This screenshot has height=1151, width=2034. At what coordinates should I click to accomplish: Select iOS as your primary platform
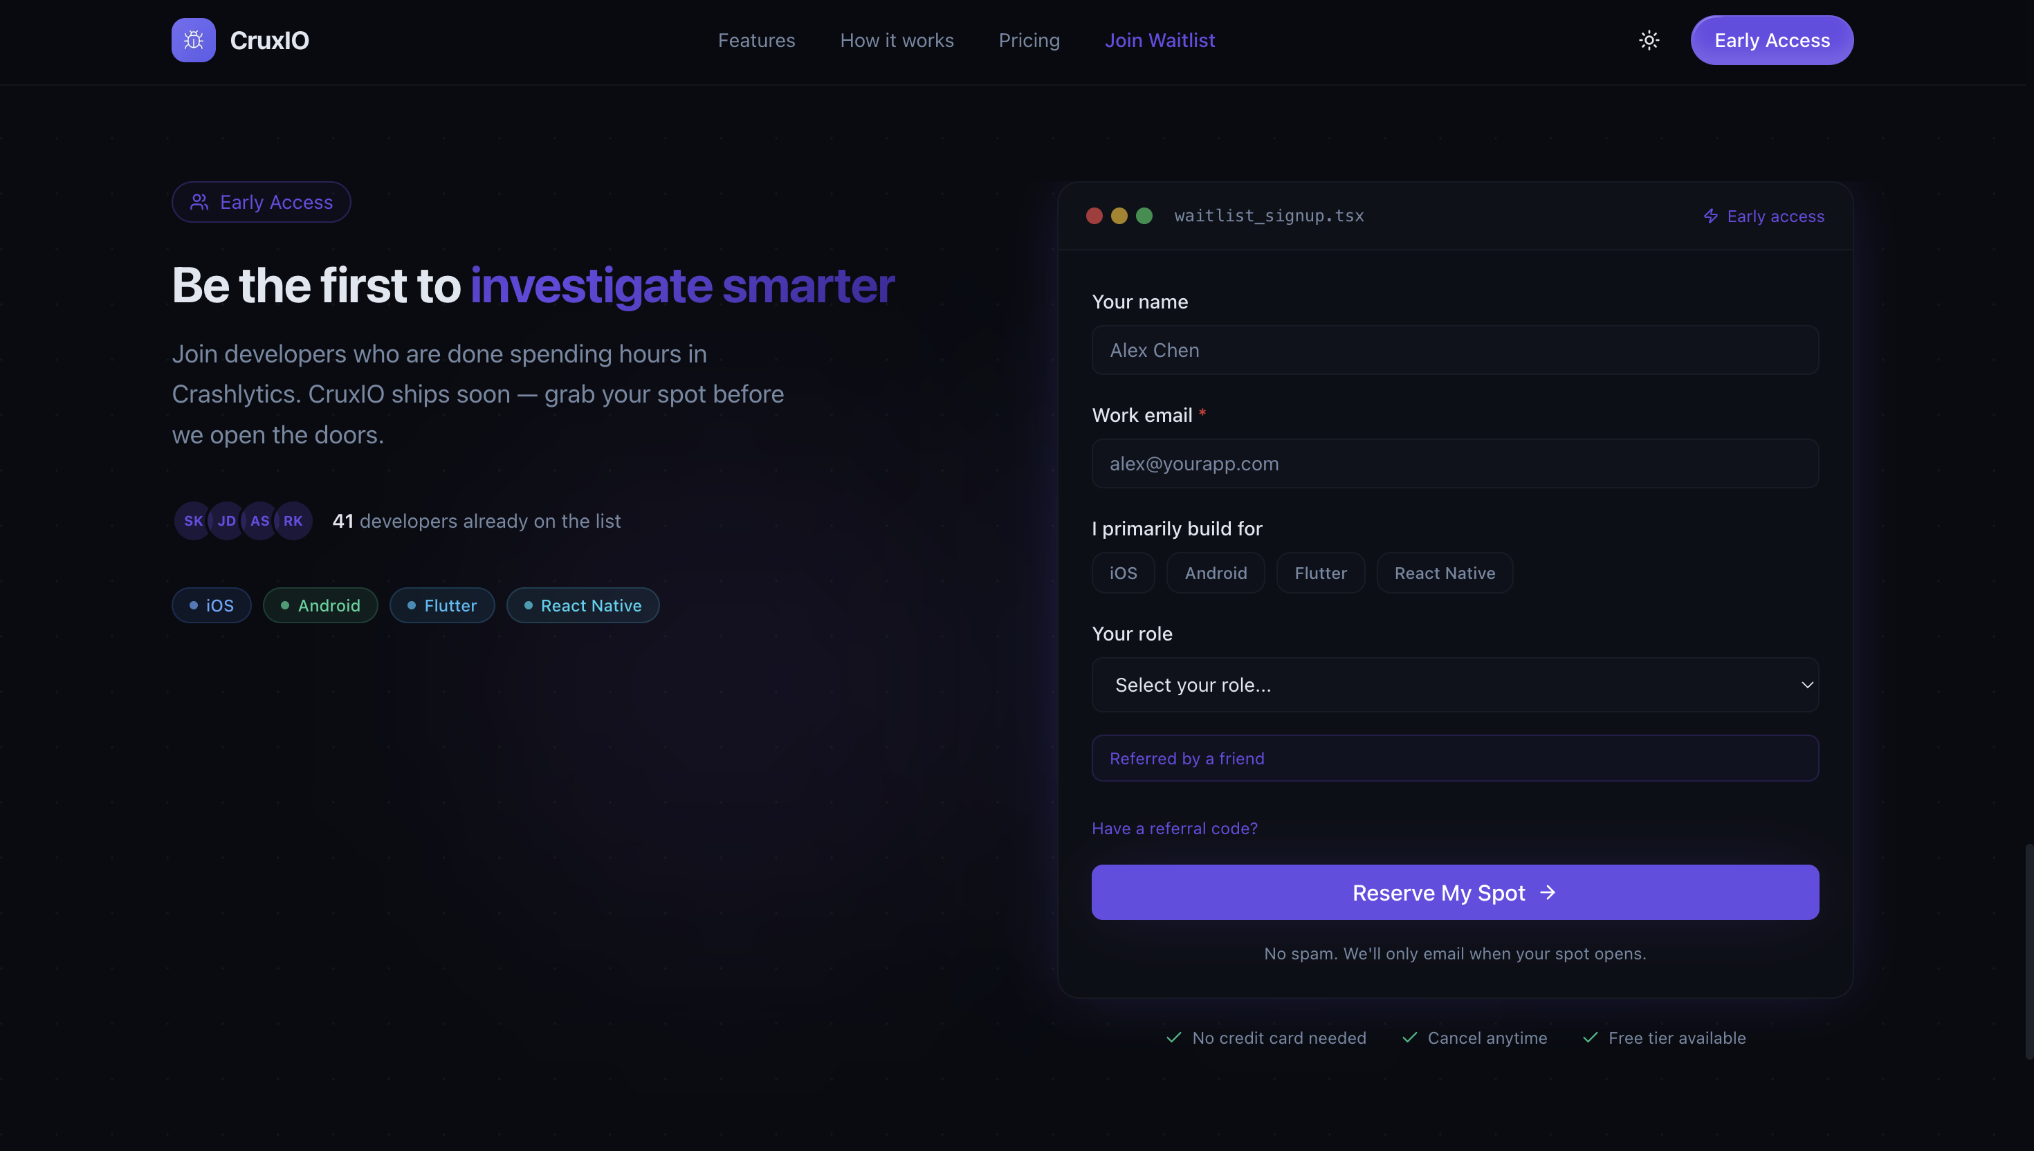1123,572
